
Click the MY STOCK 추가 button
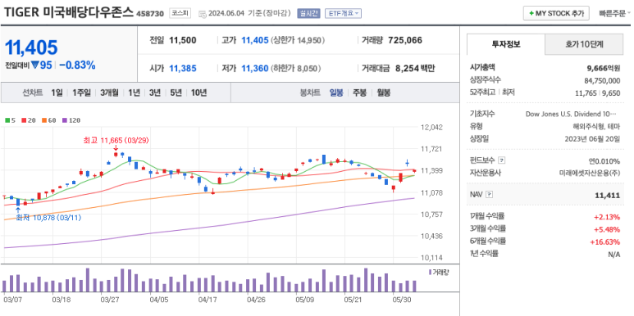pos(556,13)
